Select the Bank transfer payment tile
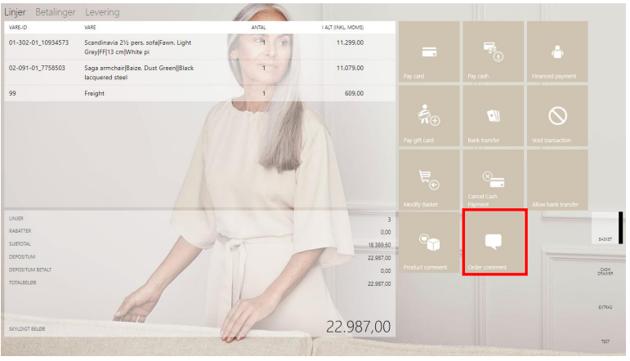The width and height of the screenshot is (630, 361). click(493, 116)
